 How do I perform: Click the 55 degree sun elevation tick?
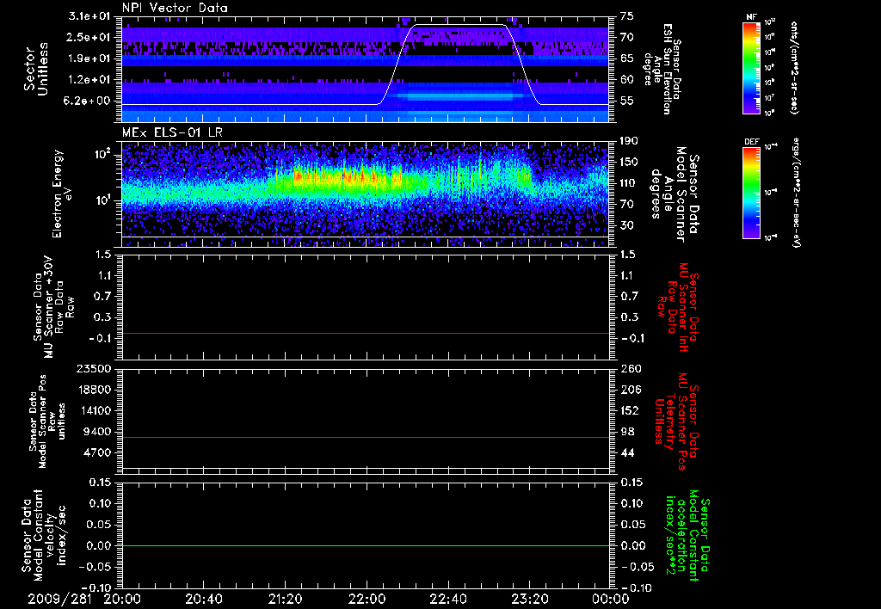coord(627,101)
